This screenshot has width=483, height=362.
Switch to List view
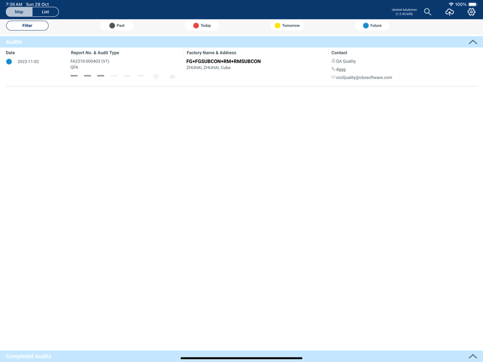(x=45, y=11)
